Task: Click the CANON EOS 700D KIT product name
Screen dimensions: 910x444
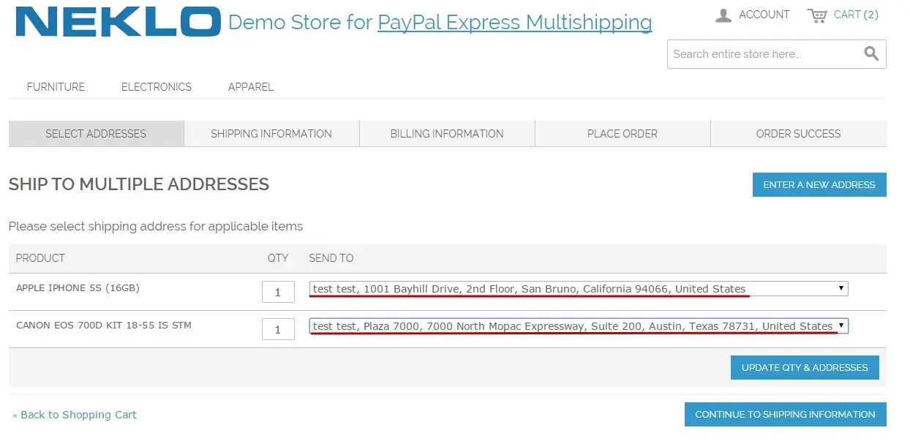Action: (104, 325)
